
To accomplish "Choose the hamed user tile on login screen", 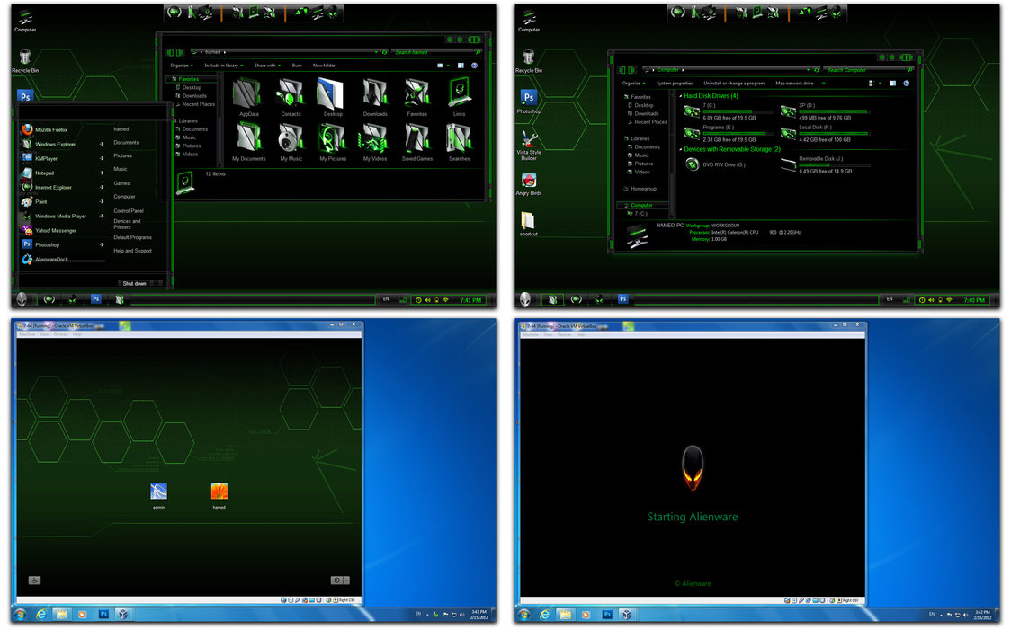I will click(x=219, y=495).
